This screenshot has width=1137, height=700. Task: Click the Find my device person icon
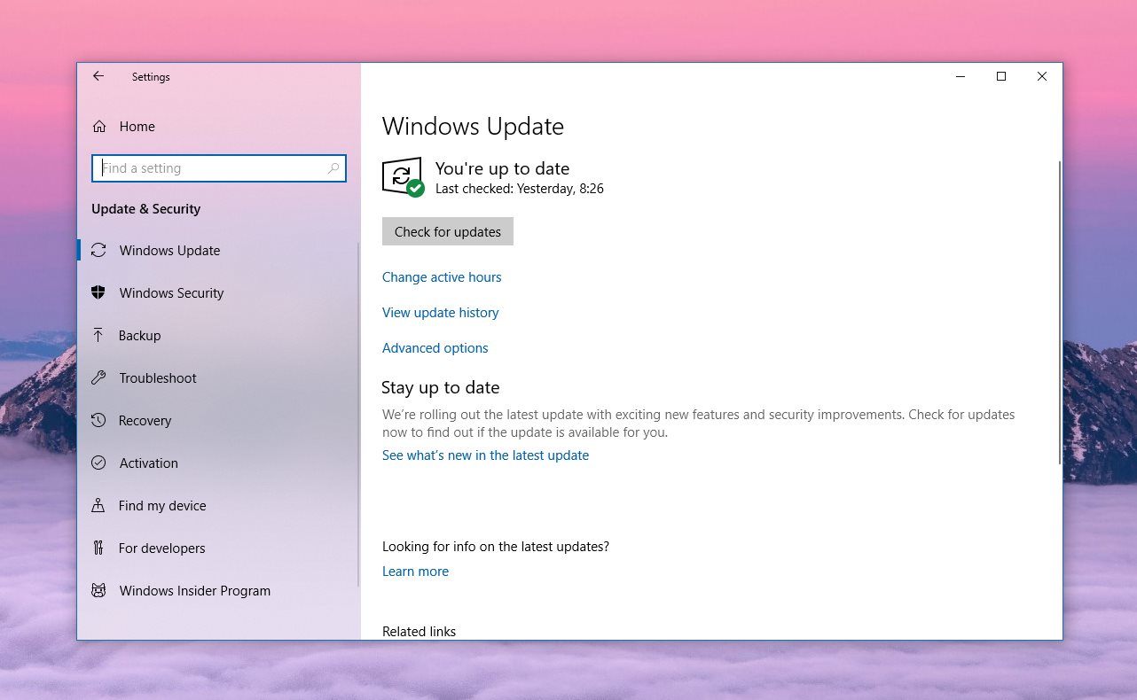click(x=98, y=506)
